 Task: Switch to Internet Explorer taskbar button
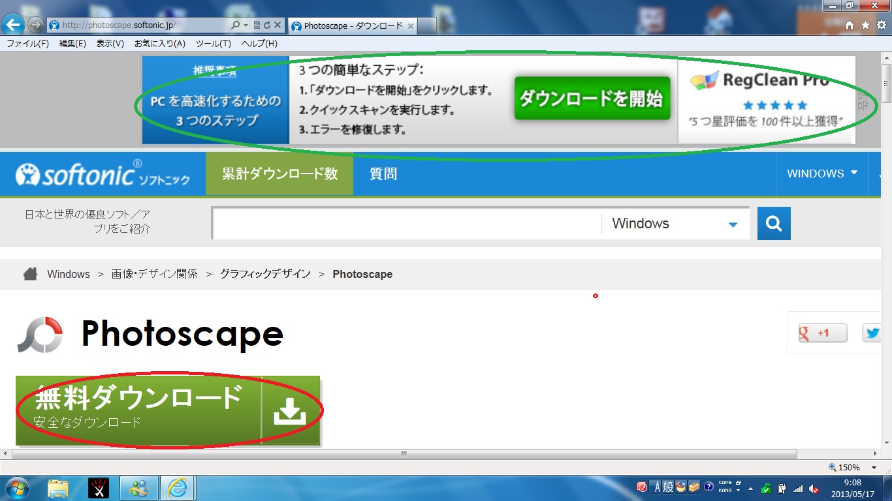[x=178, y=488]
